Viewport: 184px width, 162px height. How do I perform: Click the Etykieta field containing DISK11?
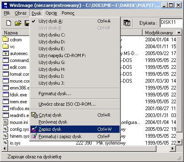point(171,23)
